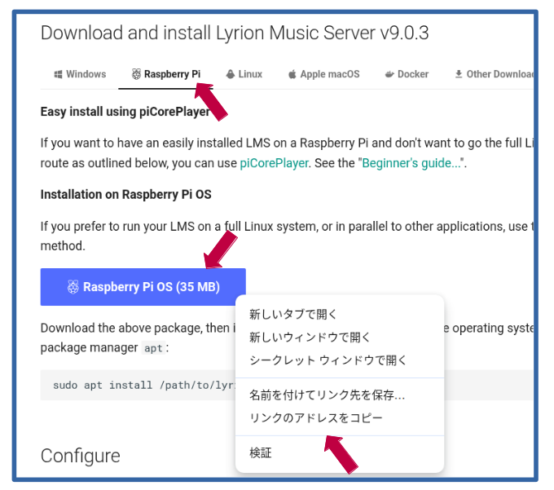This screenshot has height=490, width=554.
Task: Choose 新しいタブで開く from the context menu
Action: click(x=293, y=314)
